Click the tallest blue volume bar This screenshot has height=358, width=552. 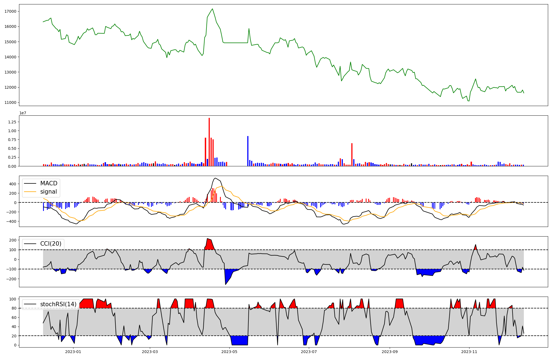tap(248, 151)
